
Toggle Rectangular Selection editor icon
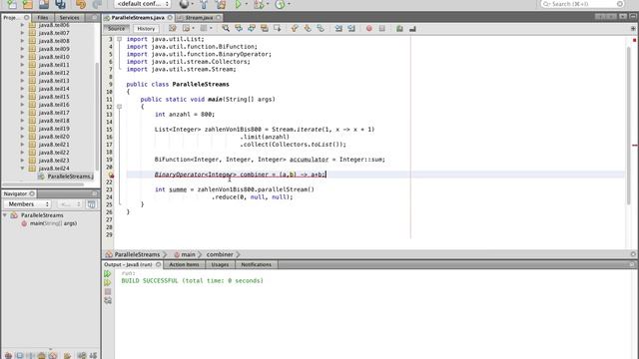coord(278,29)
